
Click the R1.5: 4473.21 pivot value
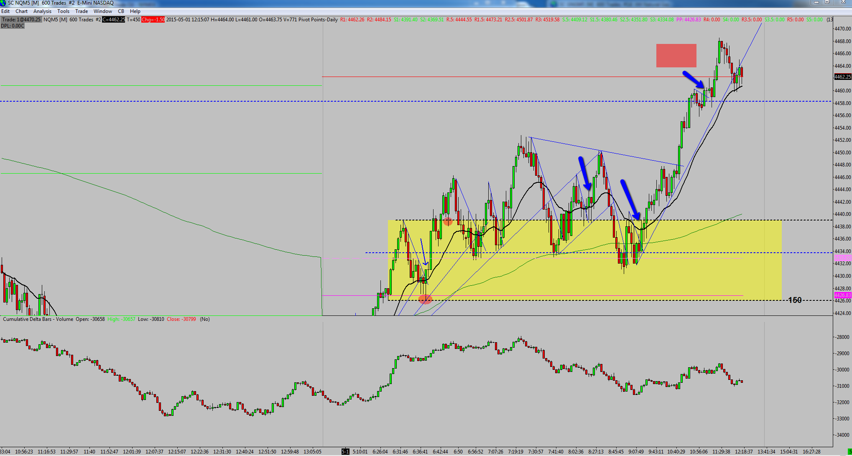coord(488,20)
